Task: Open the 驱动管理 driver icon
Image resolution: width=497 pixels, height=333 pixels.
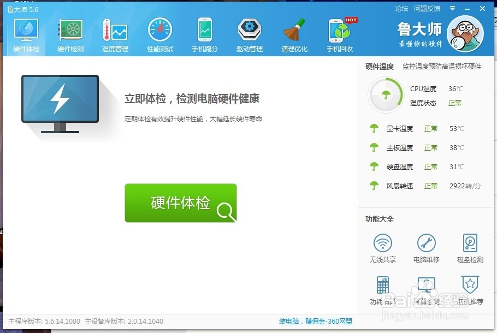Action: [x=250, y=30]
